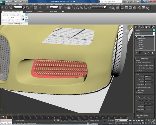Click the Set Key button

point(111,123)
